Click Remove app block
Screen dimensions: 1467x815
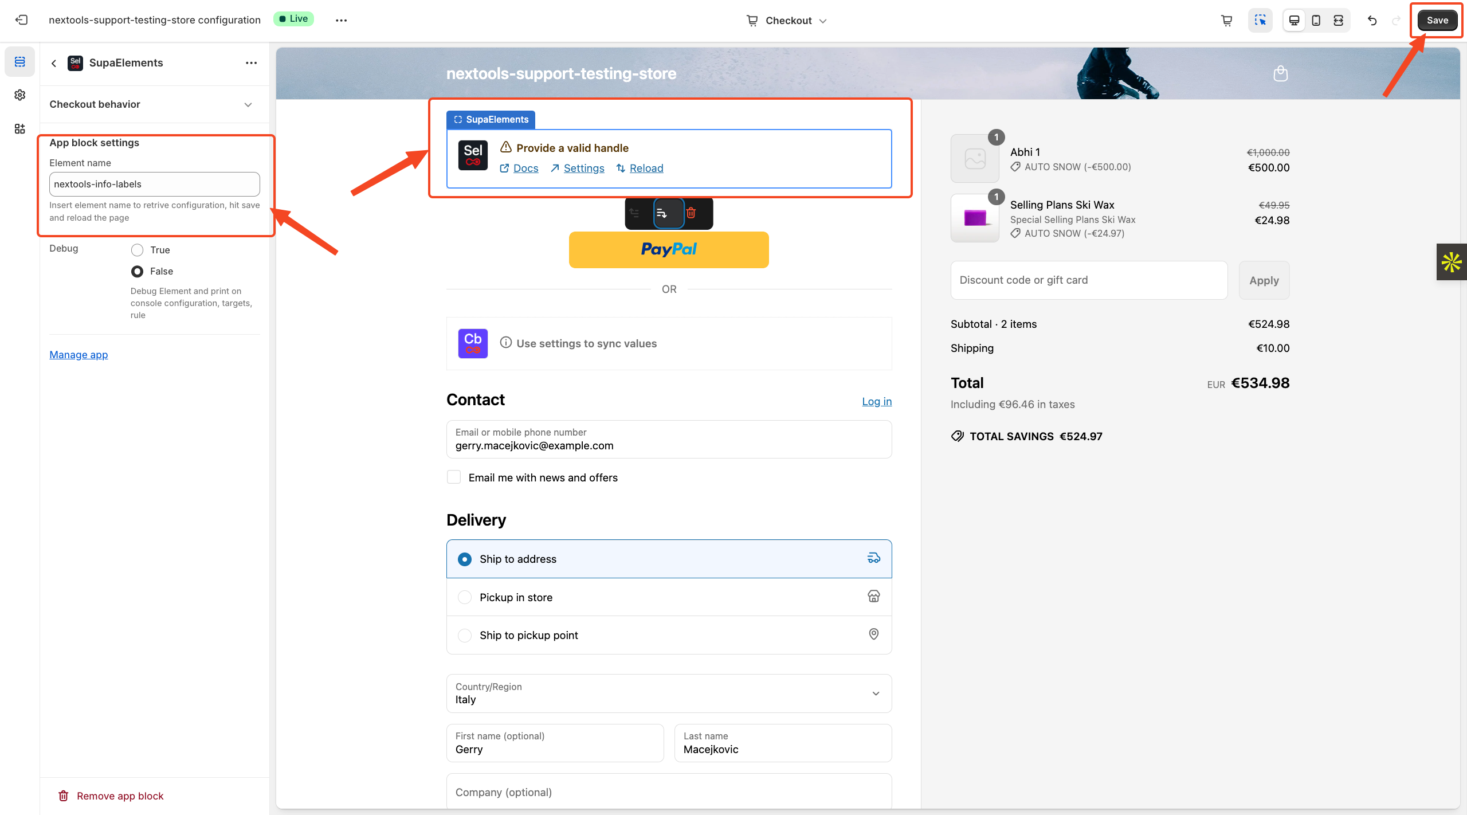click(111, 796)
